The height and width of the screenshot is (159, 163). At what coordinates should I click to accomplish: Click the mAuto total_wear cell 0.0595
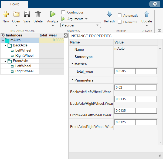pyautogui.click(x=52, y=40)
